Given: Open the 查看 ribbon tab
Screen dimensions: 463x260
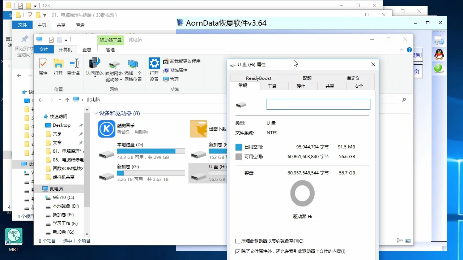Looking at the screenshot, I should pyautogui.click(x=87, y=49).
